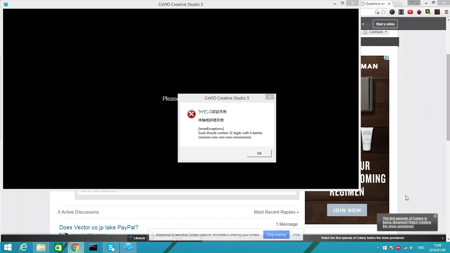Open the Most Recent Replies sort dropdown
This screenshot has height=253, width=450.
click(x=276, y=212)
